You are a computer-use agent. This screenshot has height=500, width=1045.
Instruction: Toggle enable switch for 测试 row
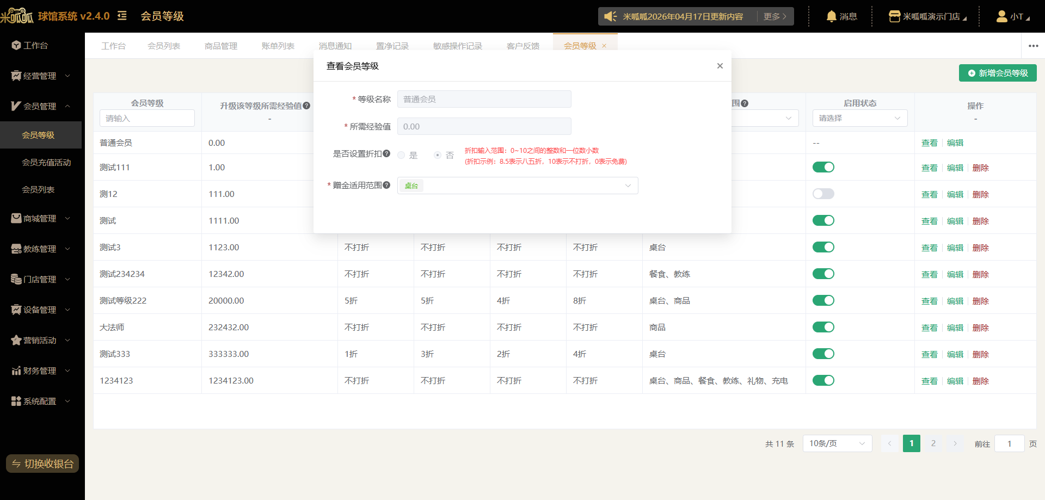point(823,220)
